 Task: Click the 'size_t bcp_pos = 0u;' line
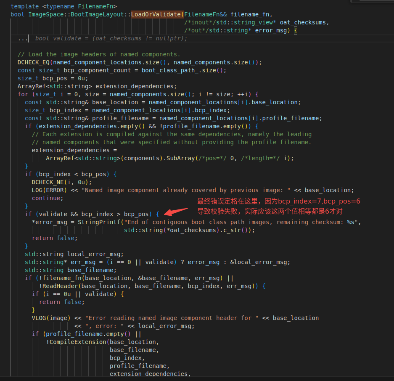point(53,79)
